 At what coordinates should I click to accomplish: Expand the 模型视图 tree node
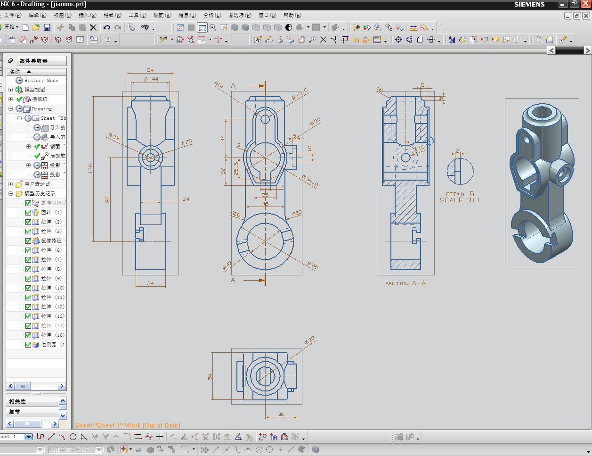(11, 90)
